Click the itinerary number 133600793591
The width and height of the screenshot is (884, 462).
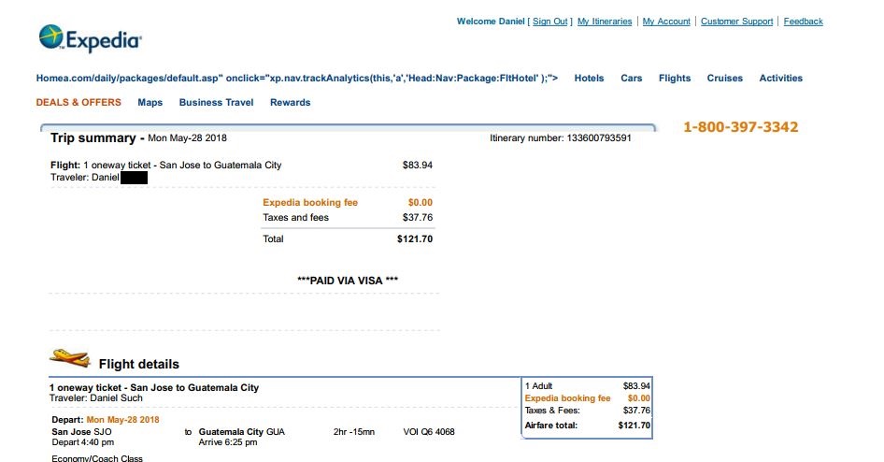click(598, 138)
